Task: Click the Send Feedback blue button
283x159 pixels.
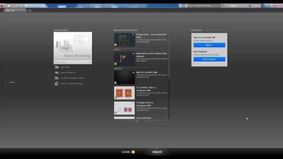Action: tap(209, 59)
